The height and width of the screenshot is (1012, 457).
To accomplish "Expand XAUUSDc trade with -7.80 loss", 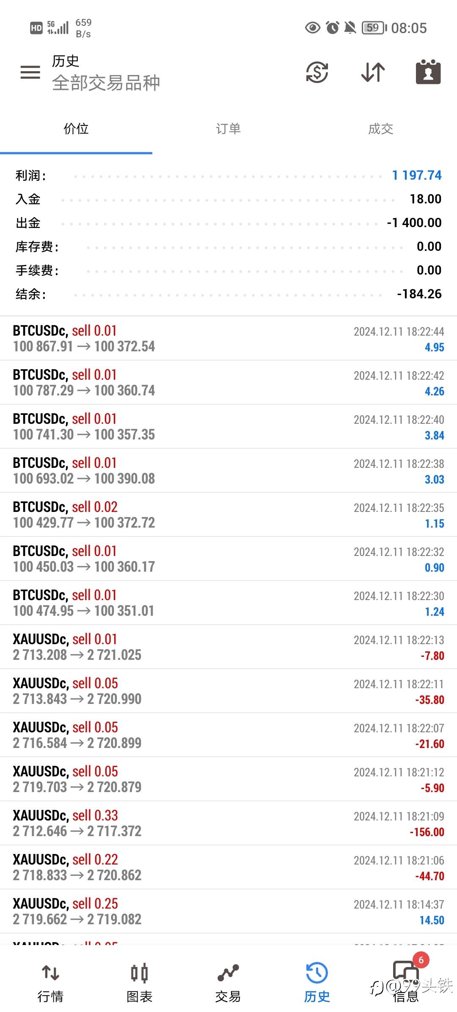I will click(x=228, y=647).
